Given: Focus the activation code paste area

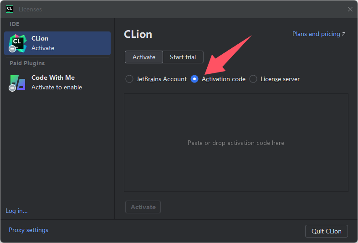Looking at the screenshot, I should click(236, 143).
